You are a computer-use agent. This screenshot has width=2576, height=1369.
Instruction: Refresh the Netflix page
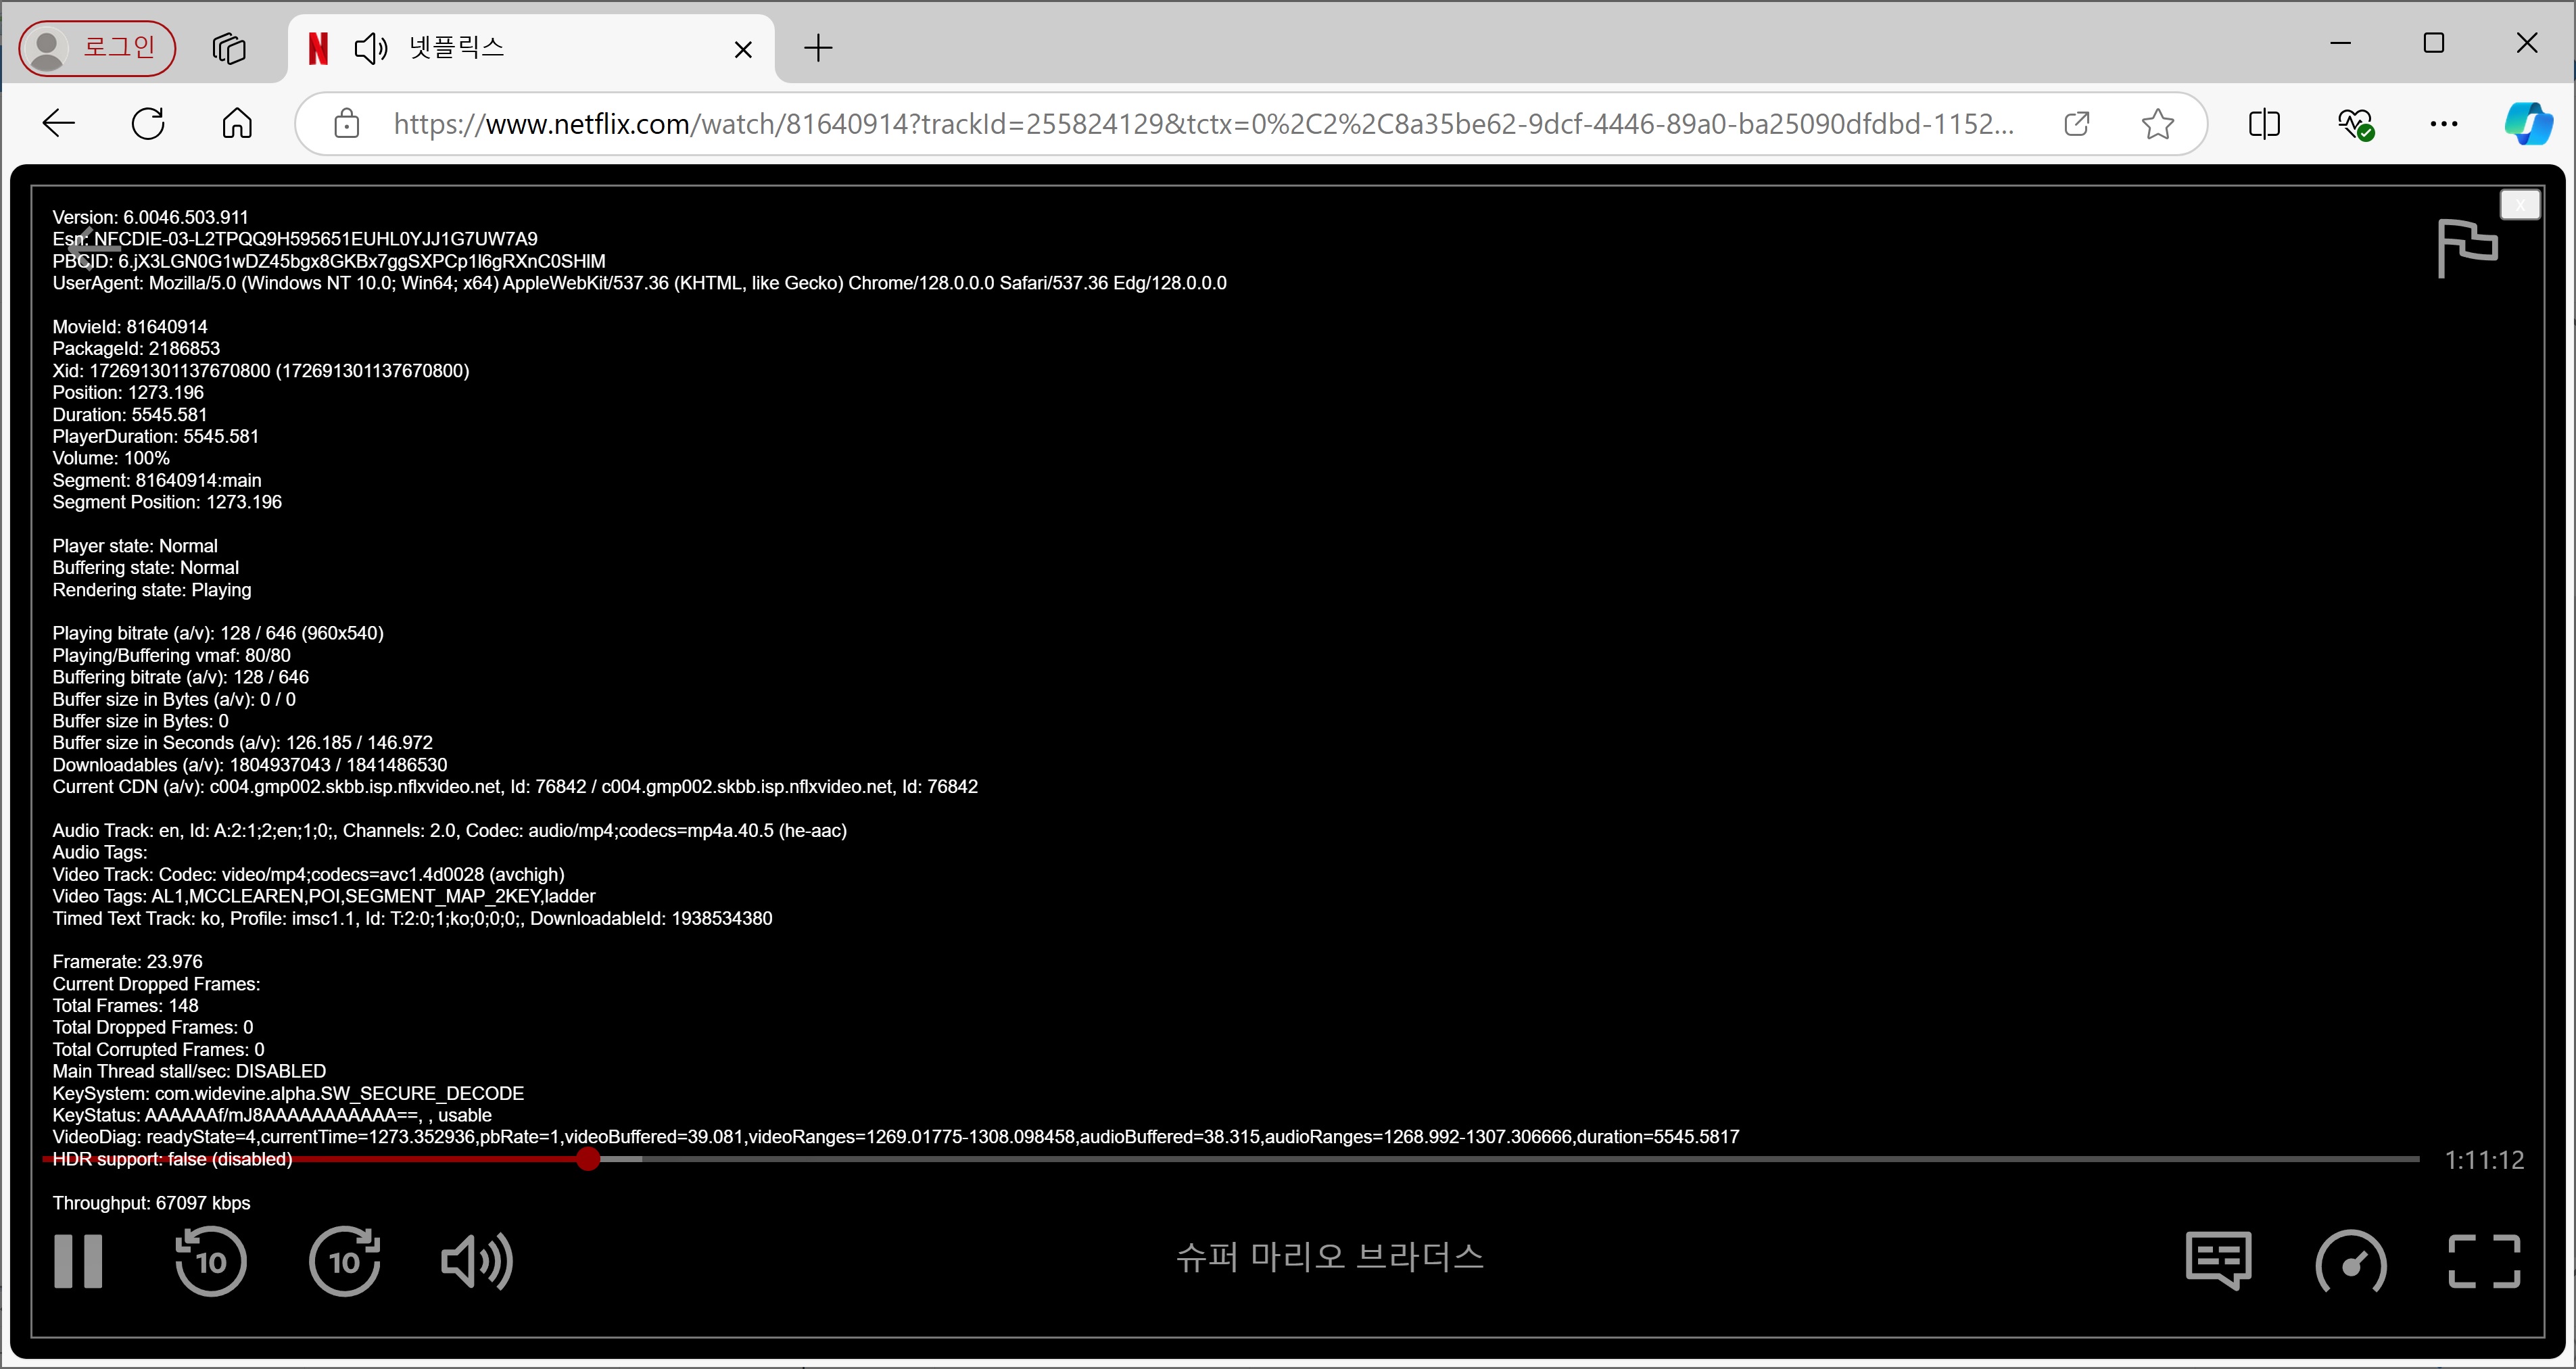[148, 124]
